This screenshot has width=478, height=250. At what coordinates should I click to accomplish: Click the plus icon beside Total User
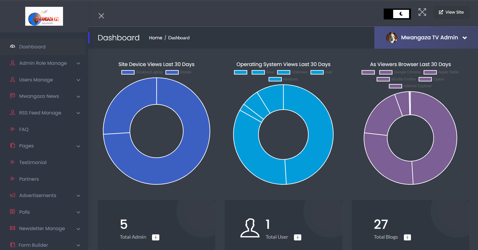coord(298,237)
